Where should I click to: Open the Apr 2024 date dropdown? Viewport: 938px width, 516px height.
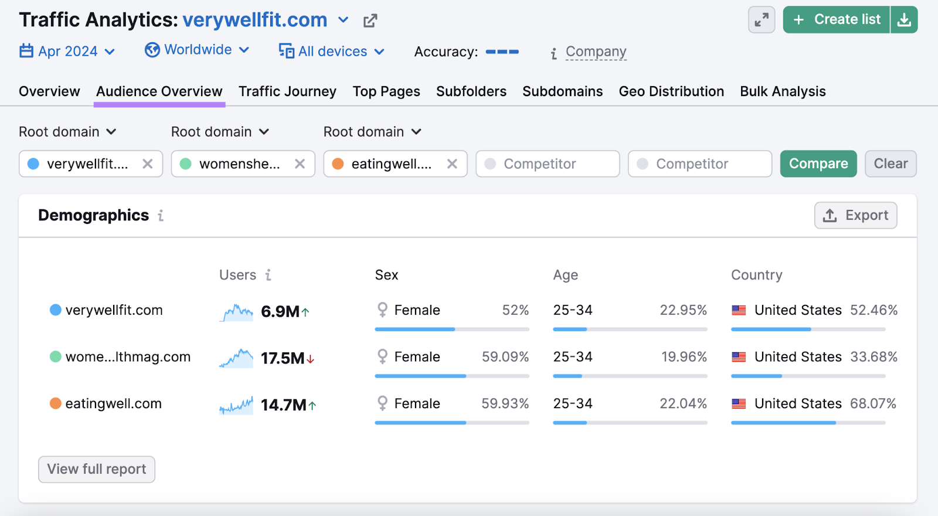67,52
